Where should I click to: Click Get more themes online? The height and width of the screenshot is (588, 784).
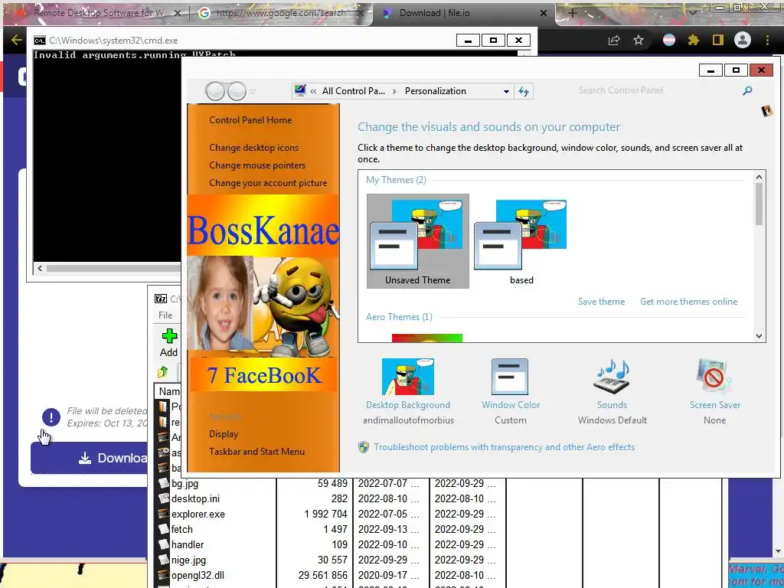click(688, 302)
